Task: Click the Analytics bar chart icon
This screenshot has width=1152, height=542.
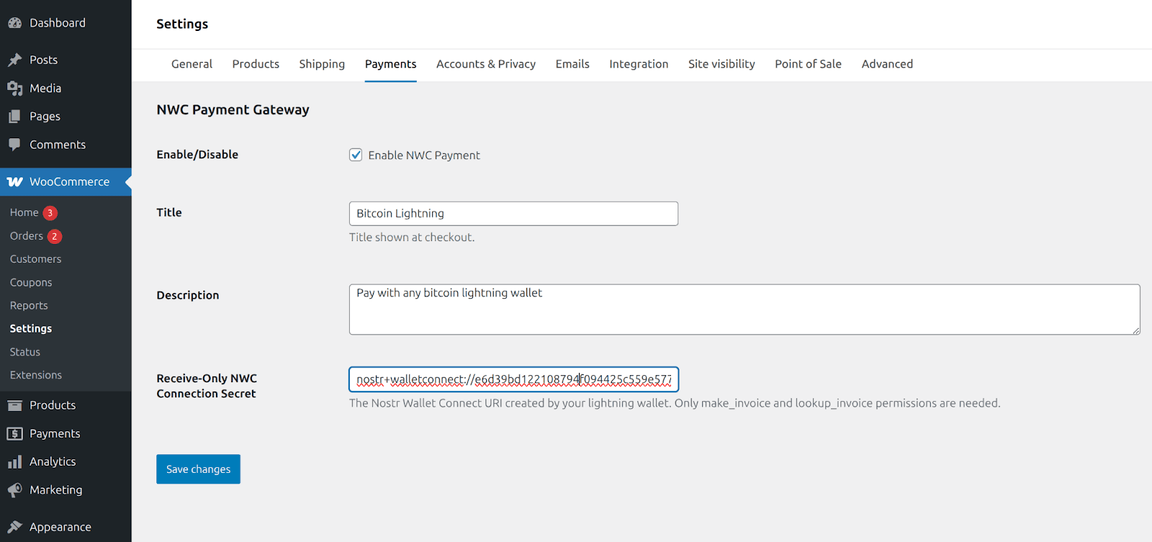Action: [14, 461]
